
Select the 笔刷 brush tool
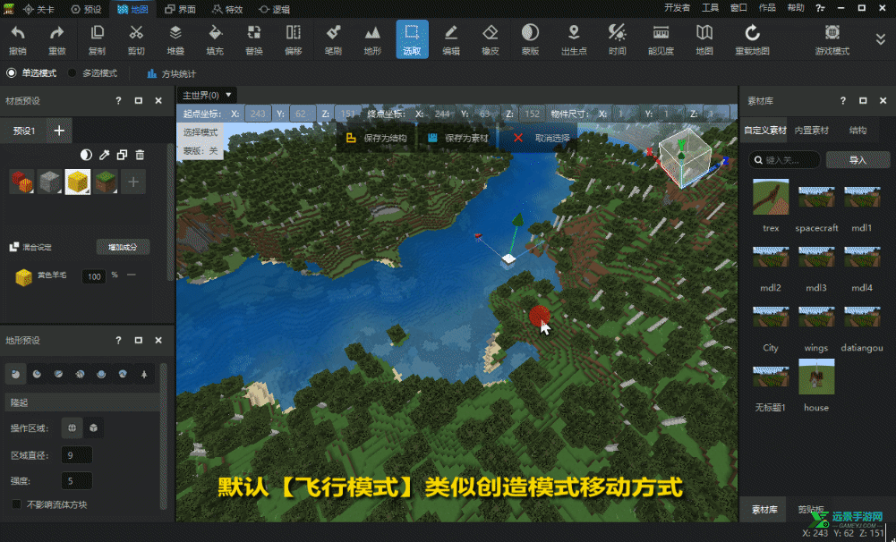coord(332,39)
